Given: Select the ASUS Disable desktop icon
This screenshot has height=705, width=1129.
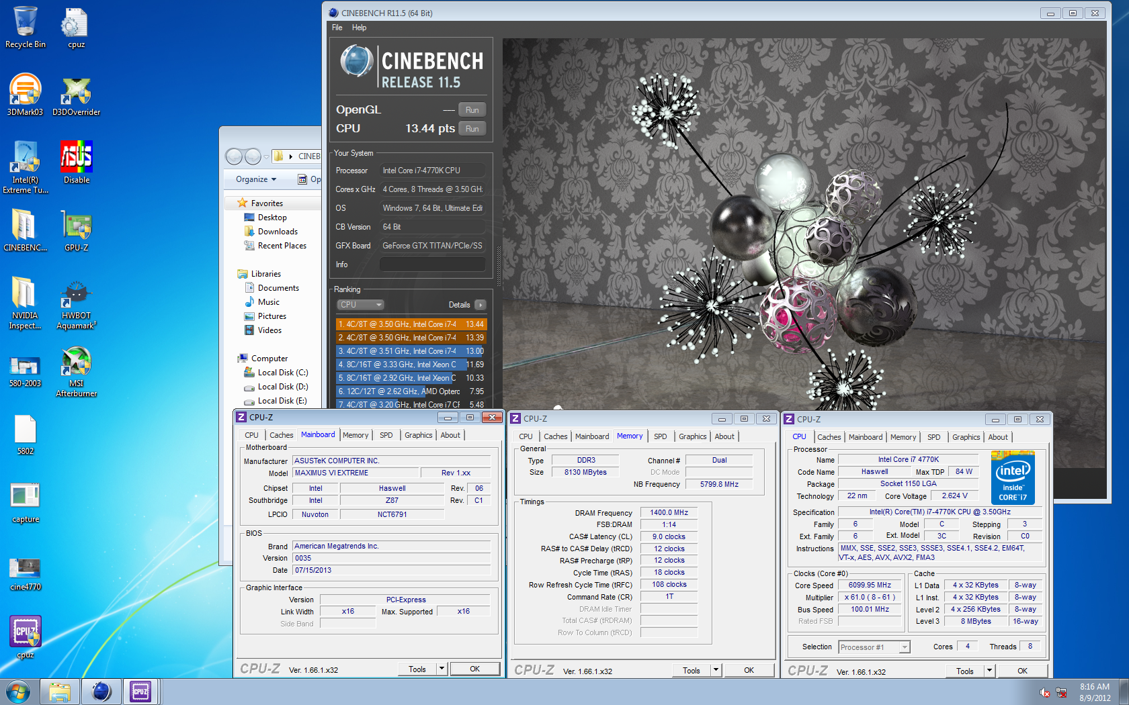Looking at the screenshot, I should [x=76, y=162].
